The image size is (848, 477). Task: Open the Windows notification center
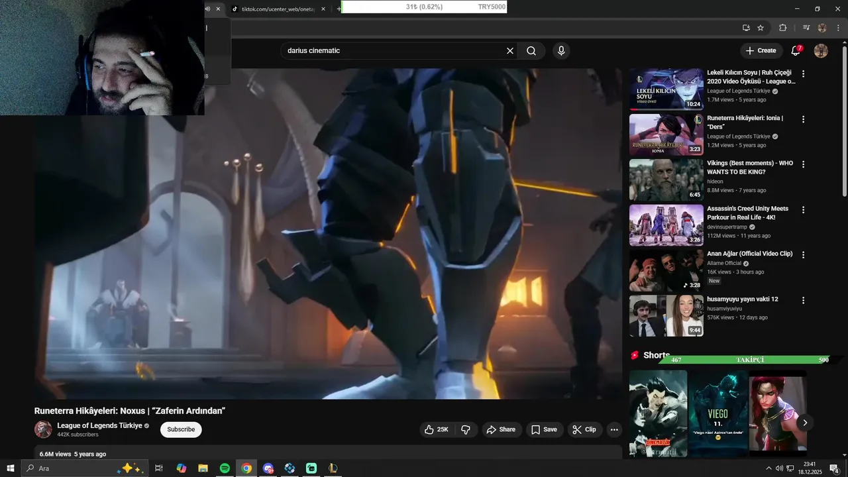pos(835,468)
